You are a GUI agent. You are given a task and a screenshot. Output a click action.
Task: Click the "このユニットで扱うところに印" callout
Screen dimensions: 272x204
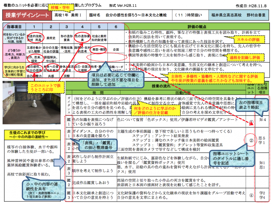46,88
